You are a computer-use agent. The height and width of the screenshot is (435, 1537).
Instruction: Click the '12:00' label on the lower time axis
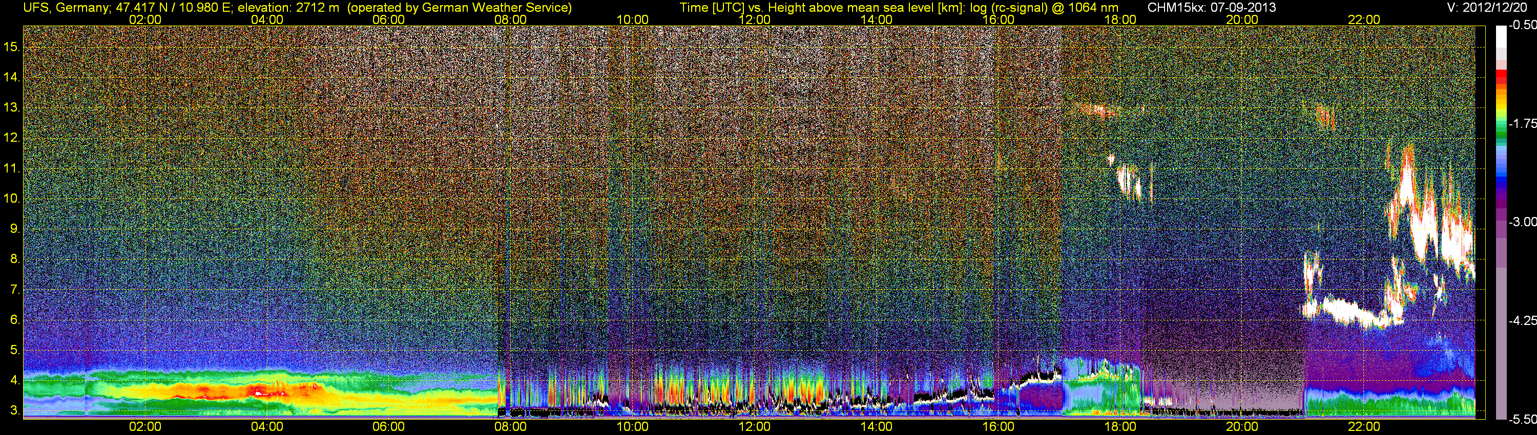(x=754, y=427)
